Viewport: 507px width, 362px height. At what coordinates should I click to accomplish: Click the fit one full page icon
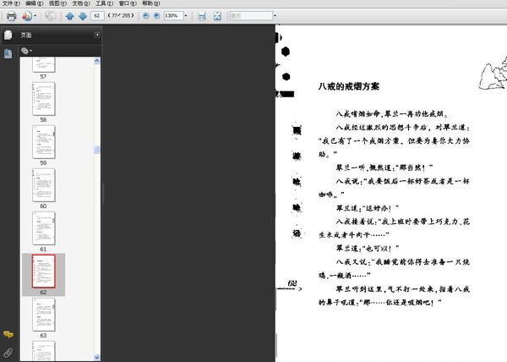pyautogui.click(x=217, y=16)
